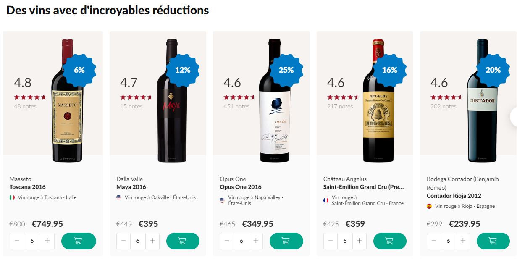Add Contador Rioja 2012 to cart
The image size is (517, 260).
[493, 241]
